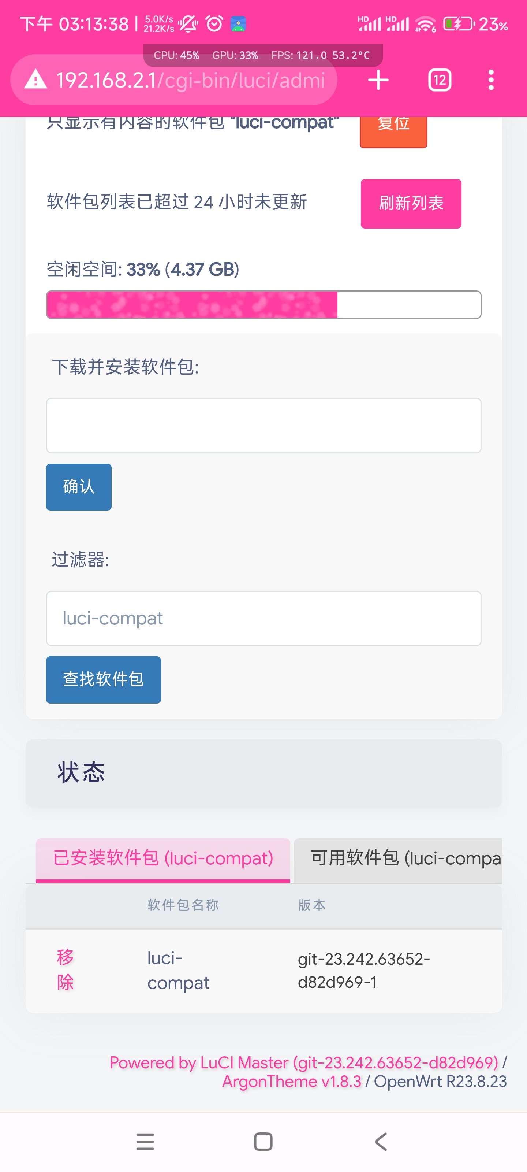
Task: Click the security warning icon in address bar
Action: click(x=35, y=79)
